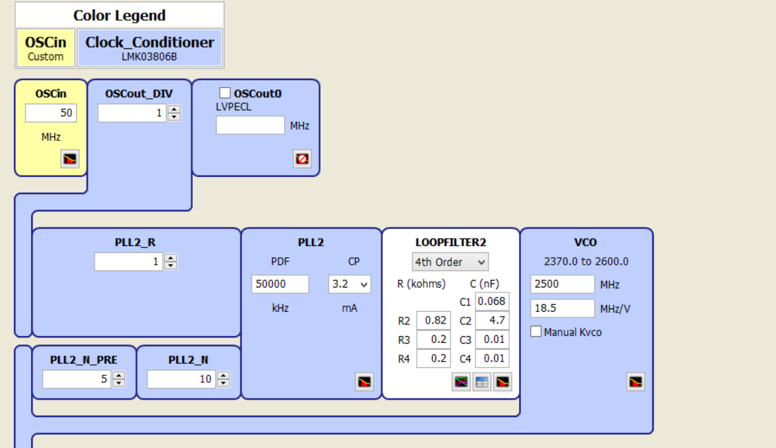Click the PLL2_N value field
Screen dimensions: 776x448
point(182,379)
